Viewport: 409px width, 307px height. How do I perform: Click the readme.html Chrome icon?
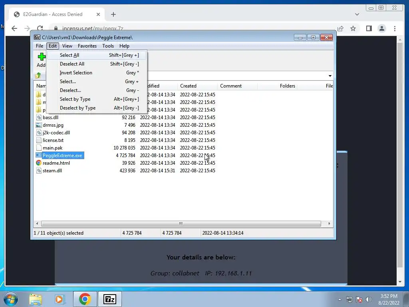point(39,163)
